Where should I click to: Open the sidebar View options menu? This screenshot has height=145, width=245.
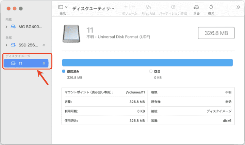click(x=62, y=7)
